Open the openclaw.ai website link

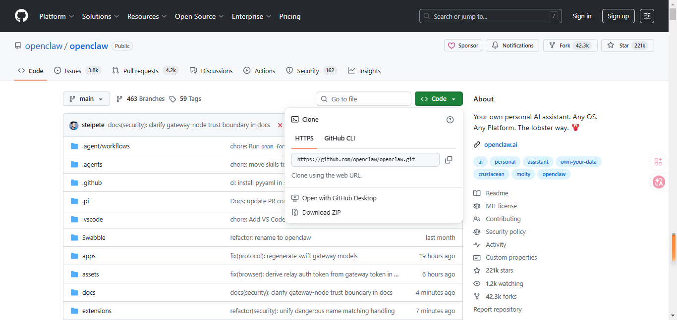pyautogui.click(x=501, y=145)
